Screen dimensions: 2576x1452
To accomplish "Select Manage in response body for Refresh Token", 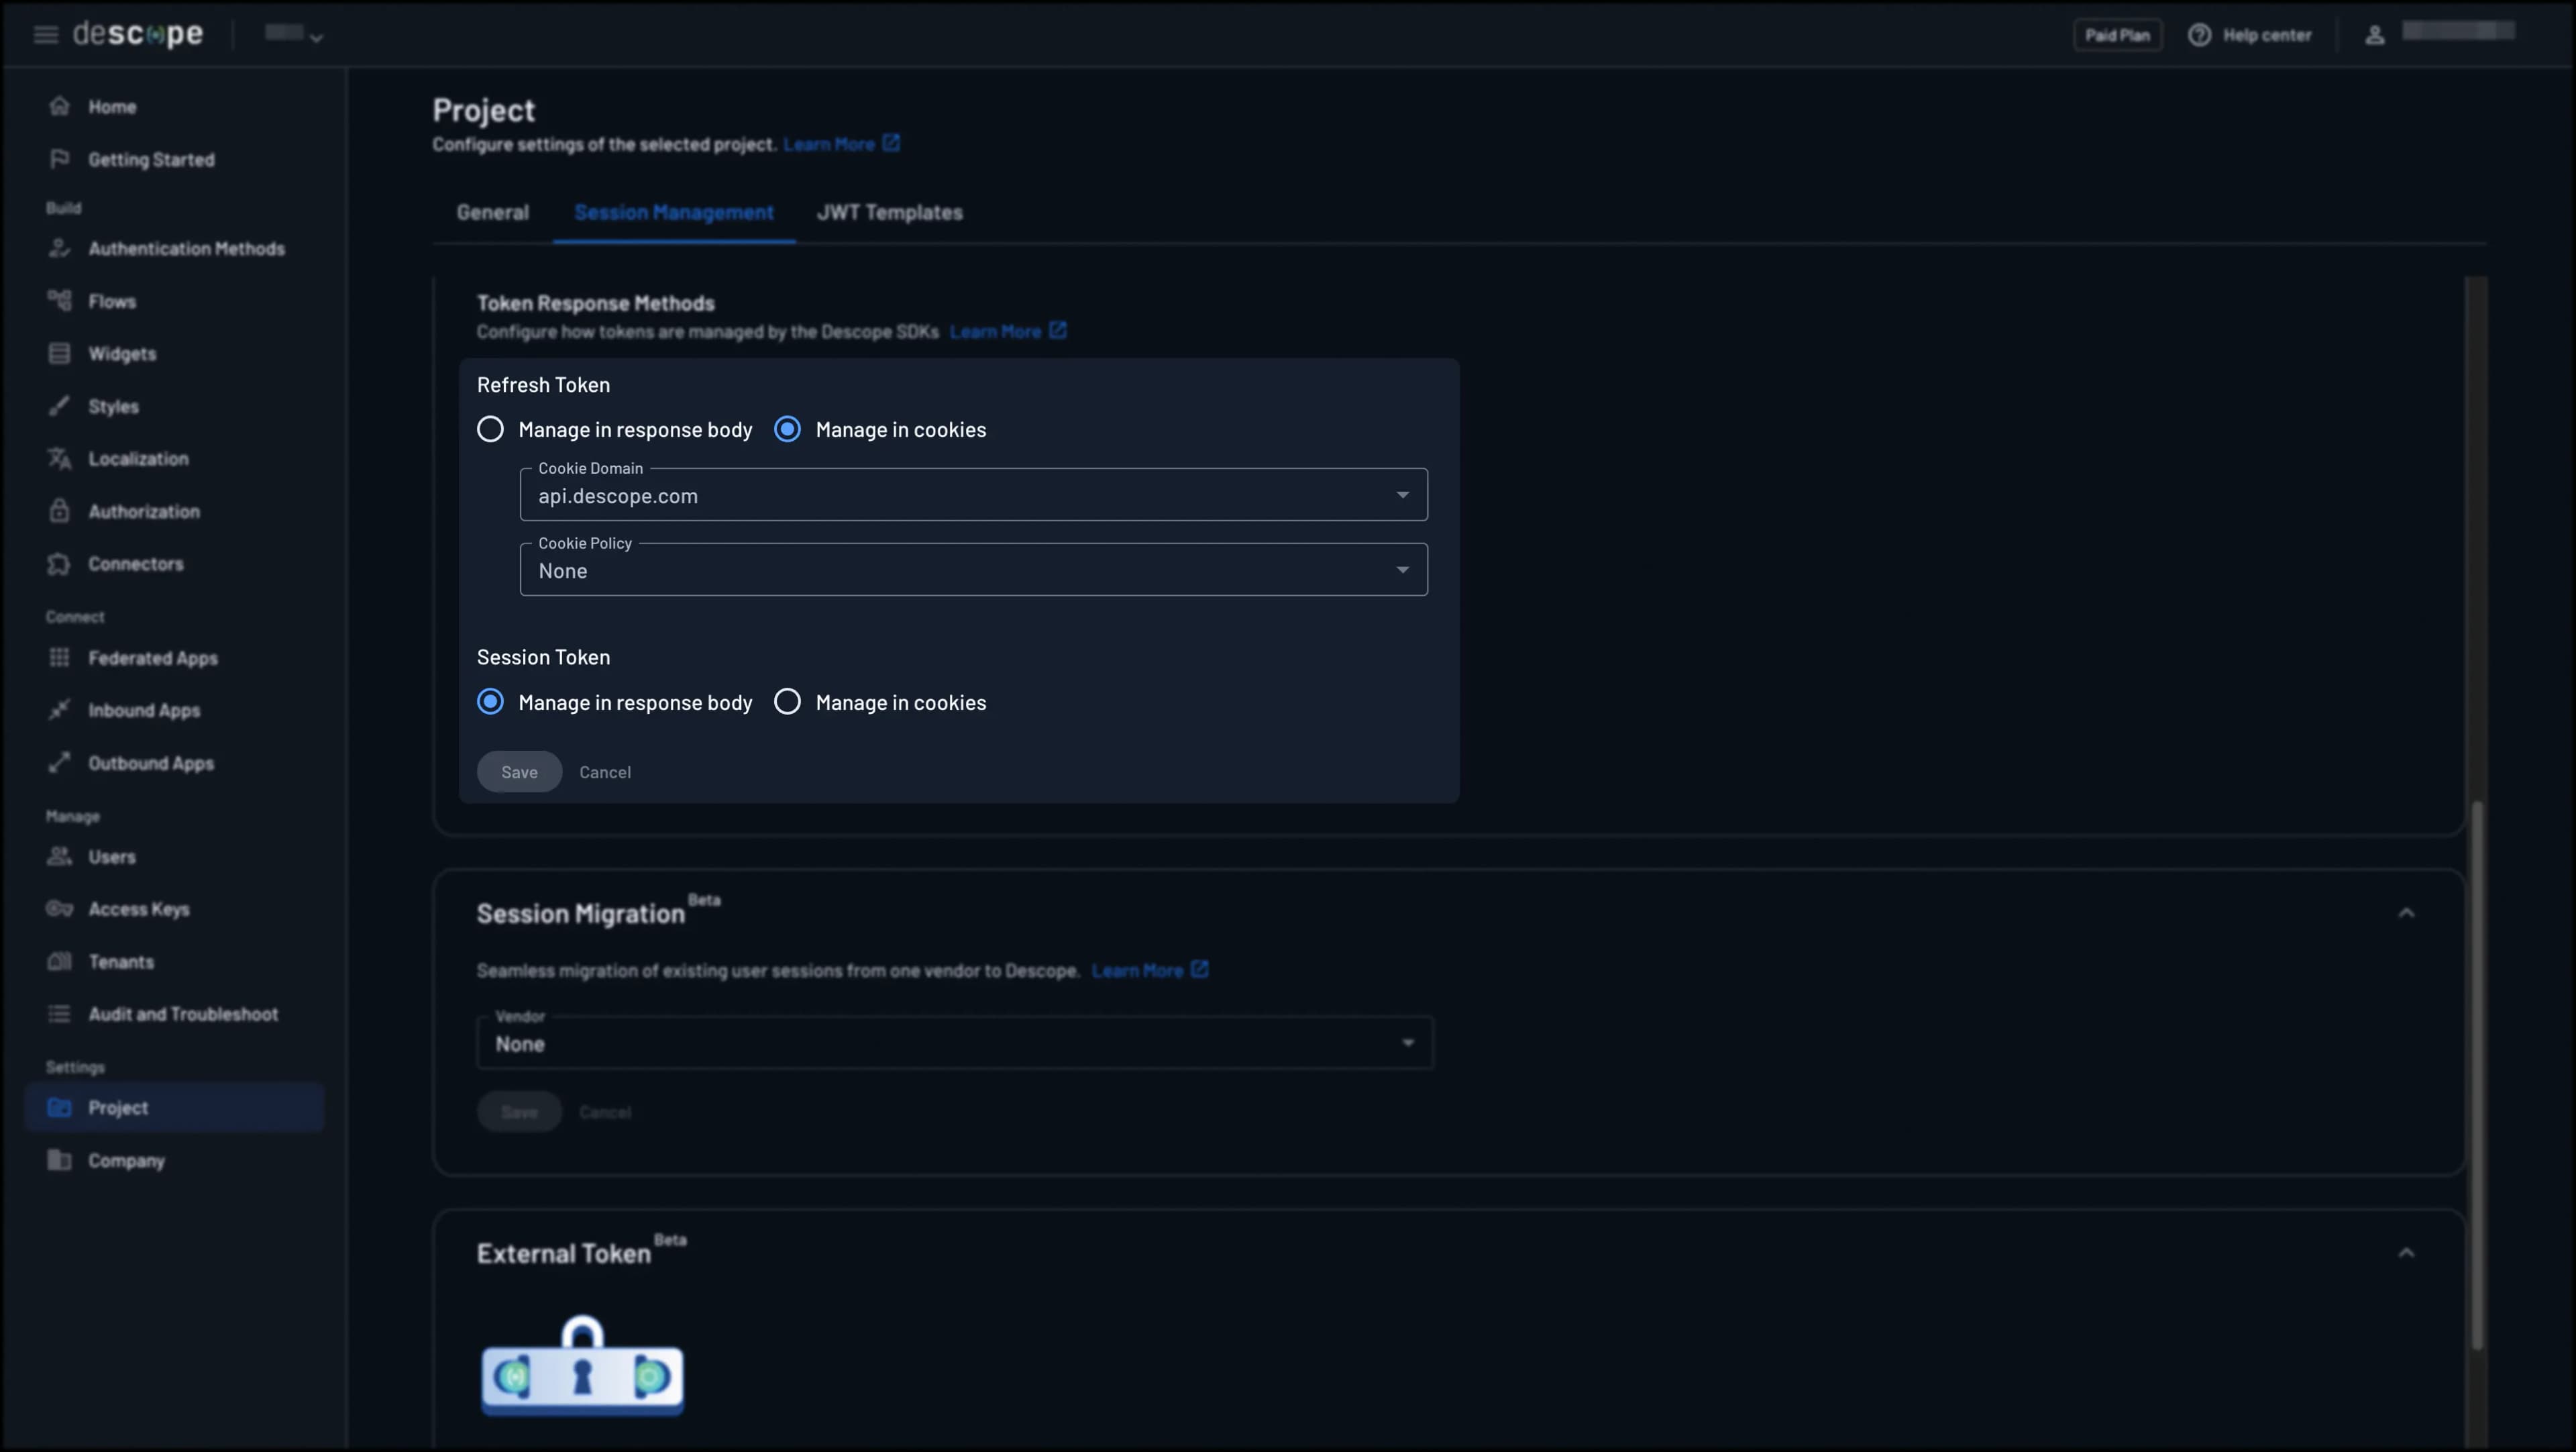I will [x=490, y=429].
